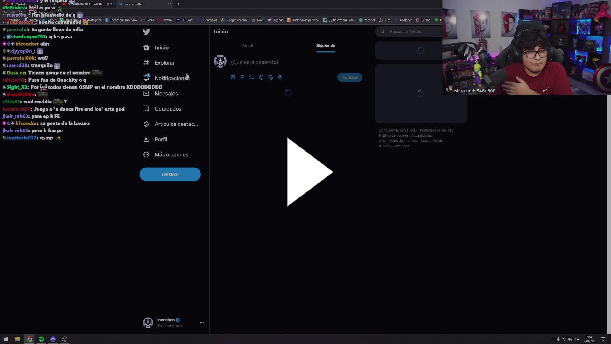Schedule the tweet using calendar icon
This screenshot has height=344, width=611.
pos(270,77)
